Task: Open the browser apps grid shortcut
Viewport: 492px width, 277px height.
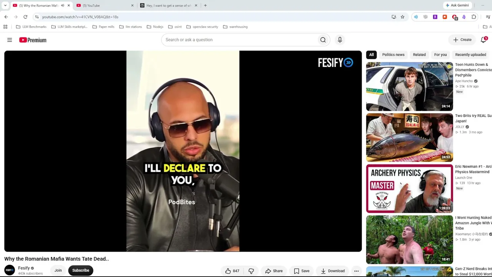Action: pos(5,27)
